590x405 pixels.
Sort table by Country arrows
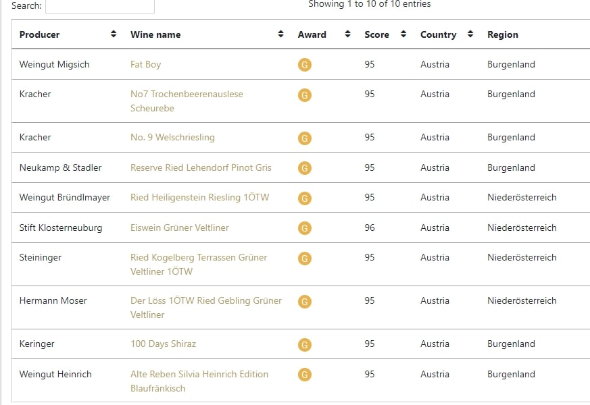[470, 34]
